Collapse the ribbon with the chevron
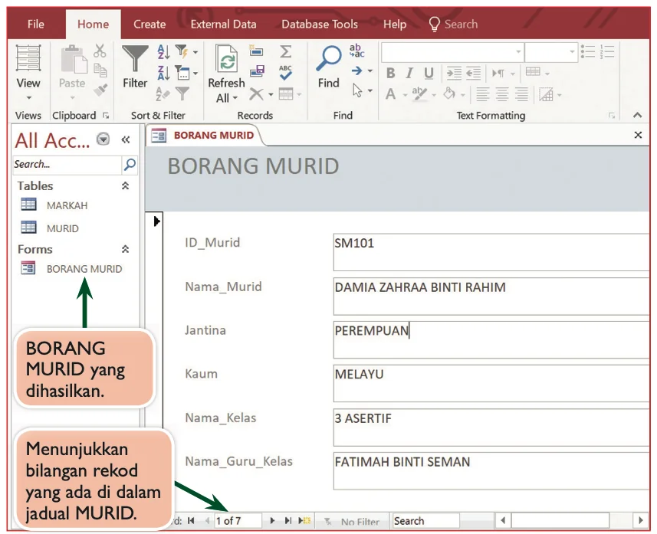The image size is (657, 534). point(637,115)
